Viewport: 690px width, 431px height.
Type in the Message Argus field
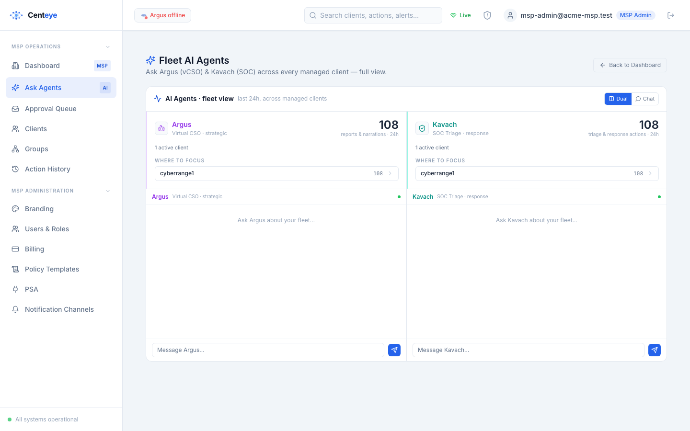[268, 350]
